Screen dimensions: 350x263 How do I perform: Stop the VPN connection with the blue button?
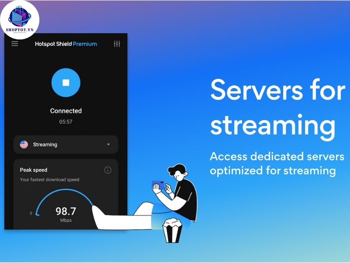click(66, 82)
